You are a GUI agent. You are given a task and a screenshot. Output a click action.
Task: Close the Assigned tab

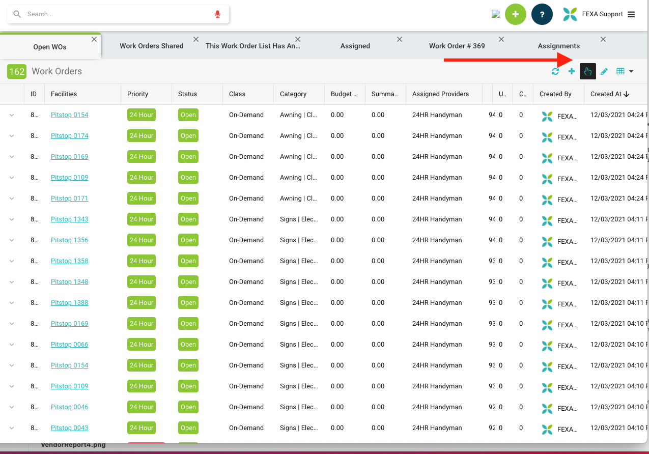coord(399,39)
